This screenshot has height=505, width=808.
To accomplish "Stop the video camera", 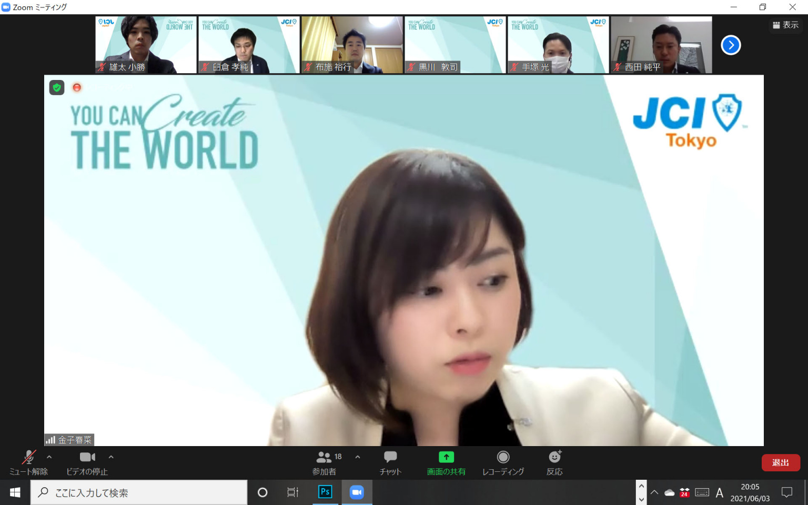I will 87,457.
